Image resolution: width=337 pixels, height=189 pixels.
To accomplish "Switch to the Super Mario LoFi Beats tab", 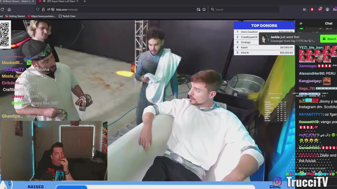I will (x=58, y=1).
